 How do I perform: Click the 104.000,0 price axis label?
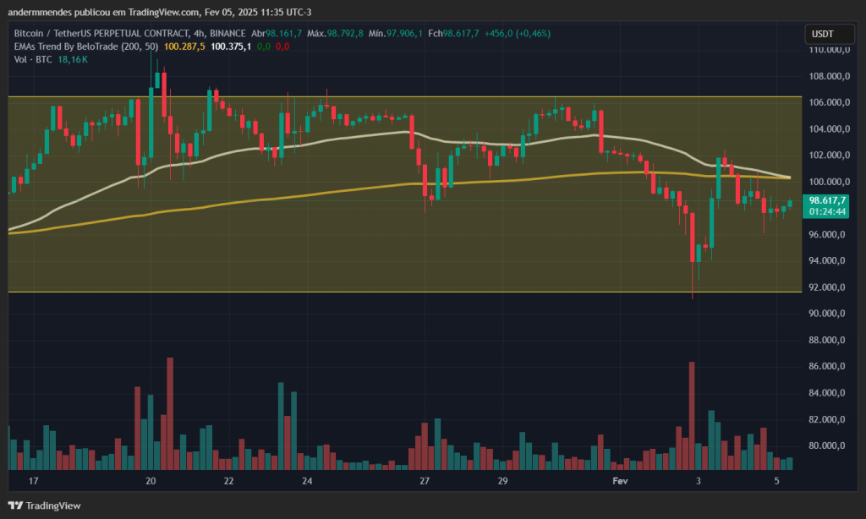tap(829, 129)
